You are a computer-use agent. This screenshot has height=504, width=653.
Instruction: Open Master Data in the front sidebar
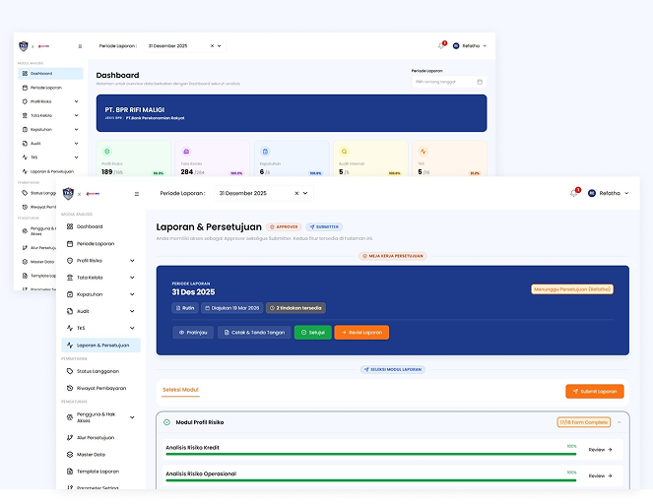click(93, 455)
